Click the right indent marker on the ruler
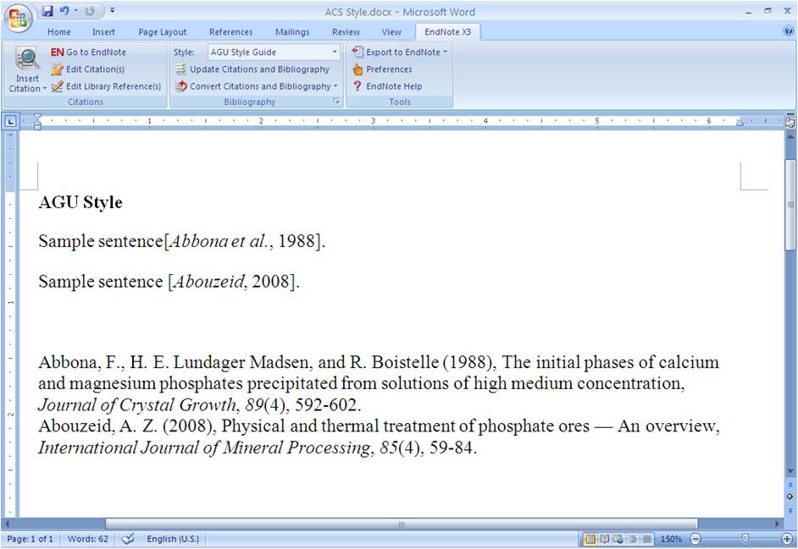The height and width of the screenshot is (549, 798). [x=740, y=123]
